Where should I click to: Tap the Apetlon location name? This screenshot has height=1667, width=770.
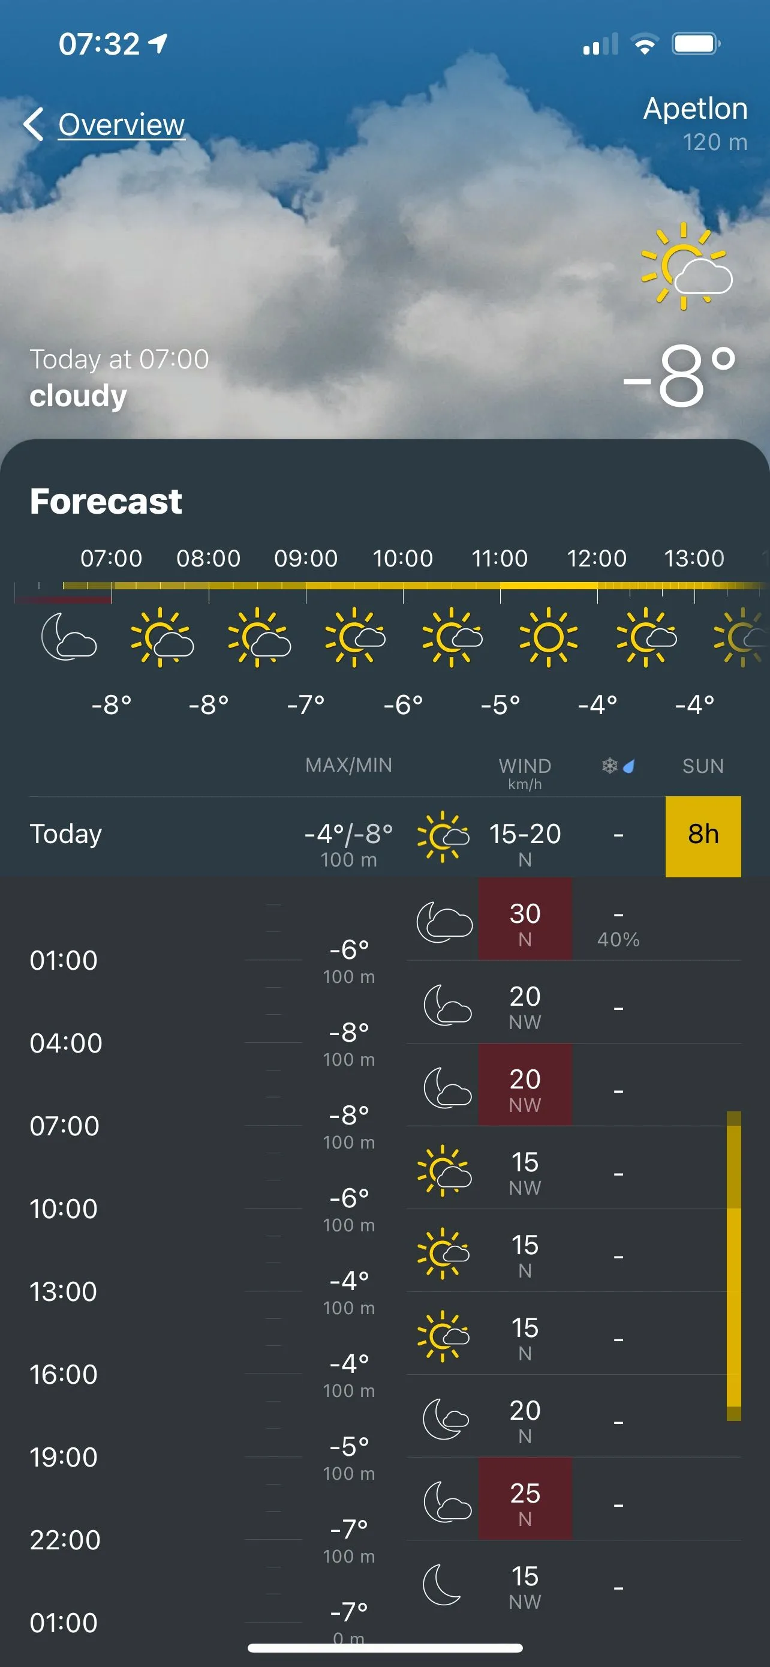695,109
